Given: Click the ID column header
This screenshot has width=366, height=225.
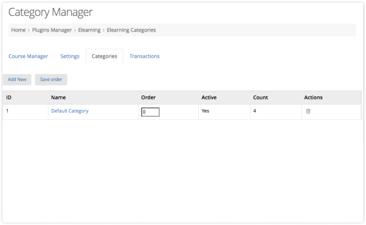Looking at the screenshot, I should pyautogui.click(x=9, y=97).
